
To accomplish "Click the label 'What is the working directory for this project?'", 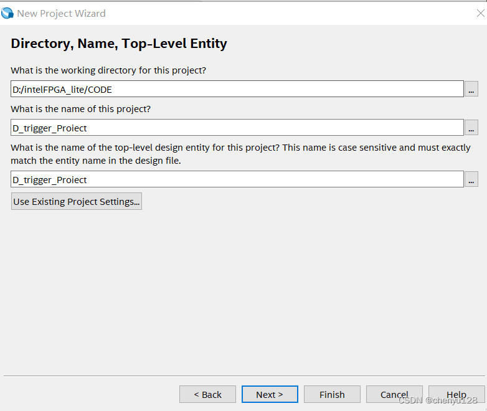I will point(108,70).
